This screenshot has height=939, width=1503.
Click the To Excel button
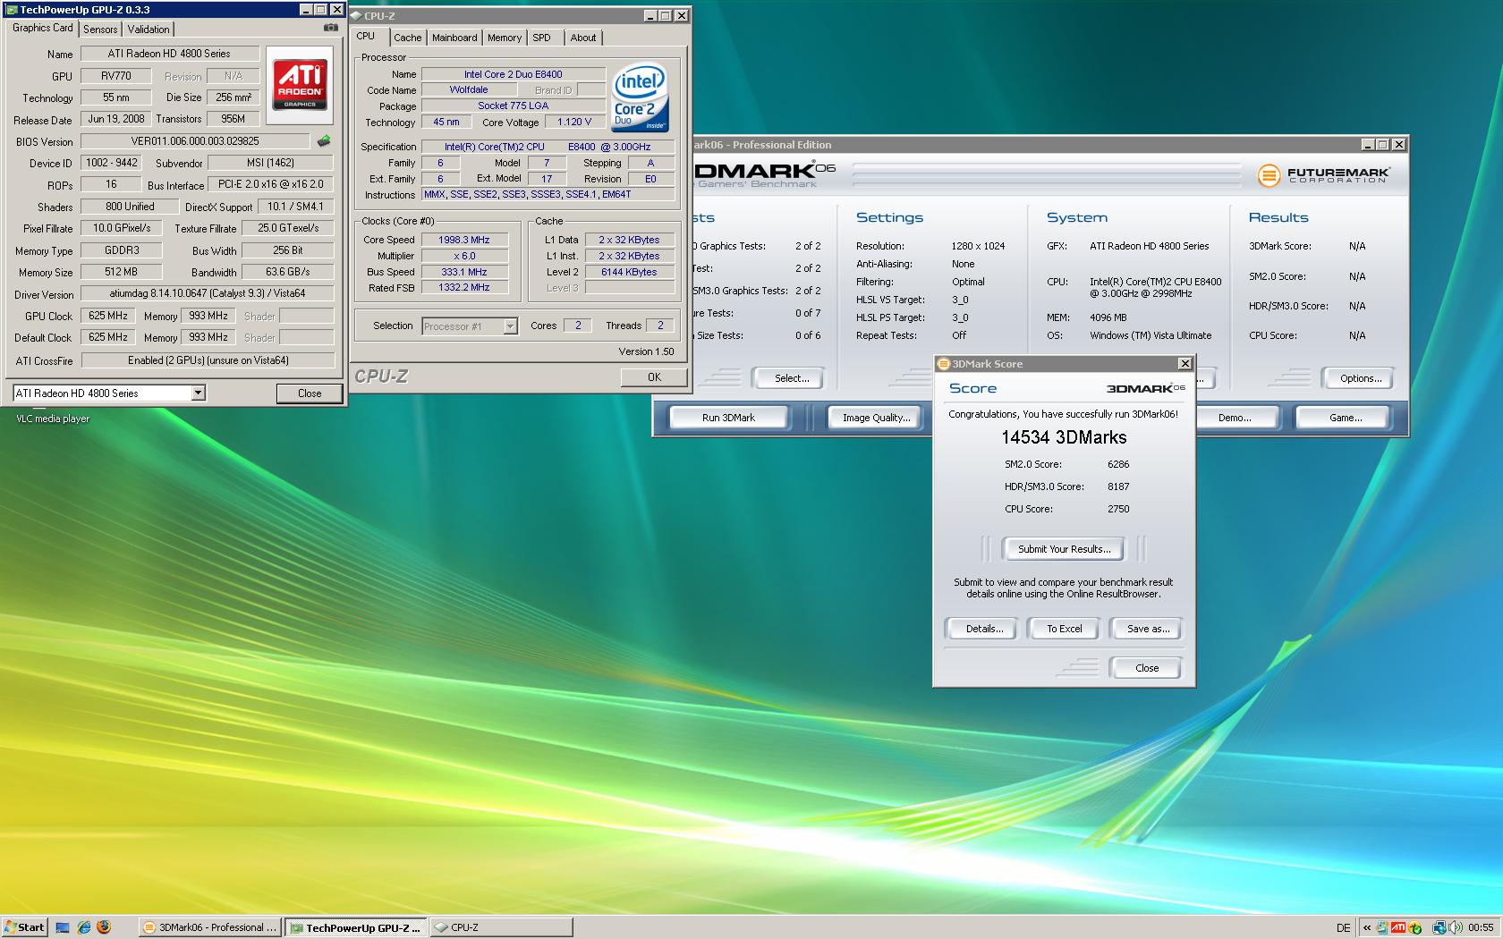(x=1065, y=629)
